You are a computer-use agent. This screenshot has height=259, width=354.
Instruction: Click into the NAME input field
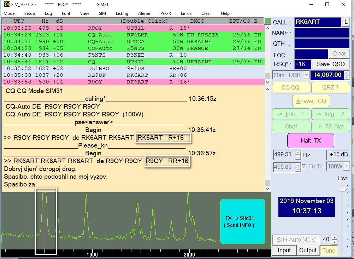tap(322, 33)
